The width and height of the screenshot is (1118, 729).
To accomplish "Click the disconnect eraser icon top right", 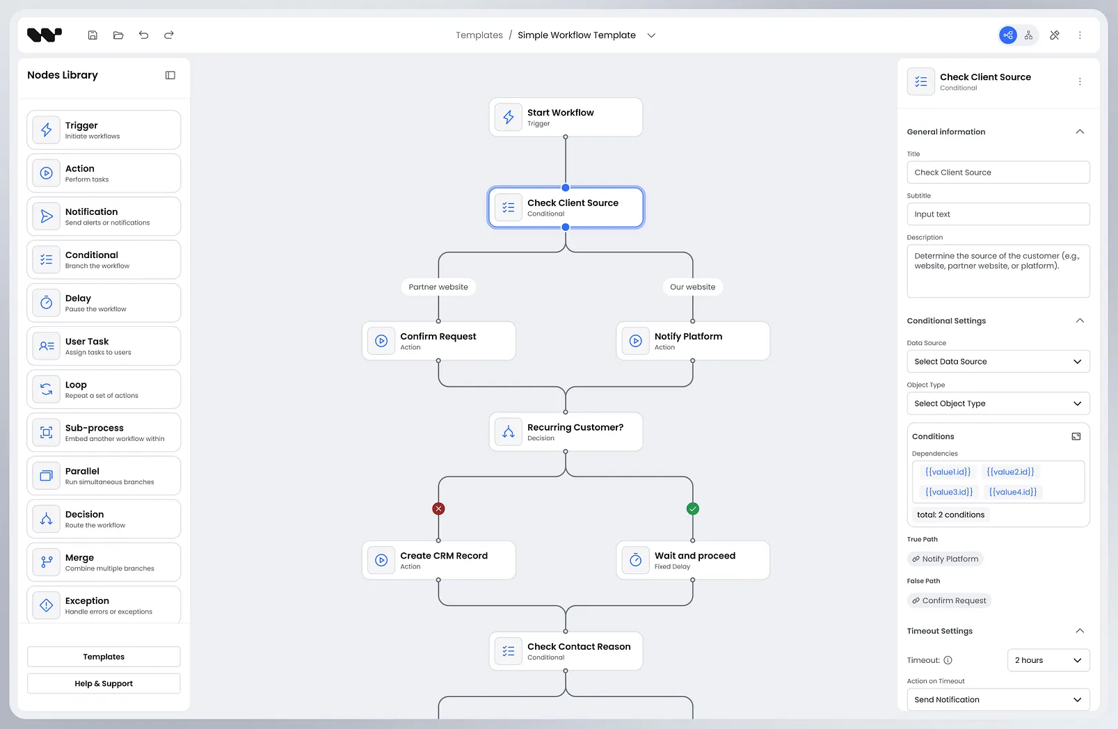I will [x=1055, y=35].
